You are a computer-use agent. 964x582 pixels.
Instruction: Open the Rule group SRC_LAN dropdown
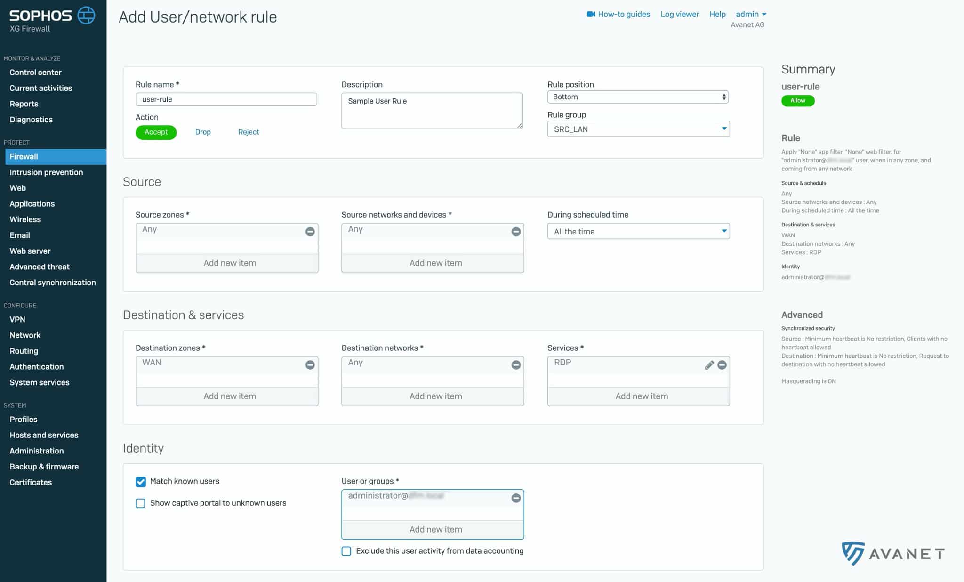pos(638,129)
